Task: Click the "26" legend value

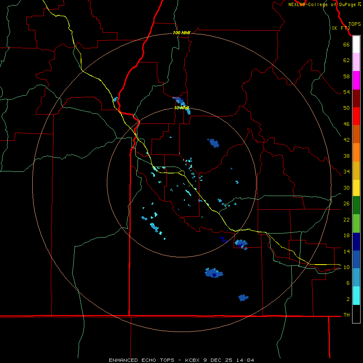Action: point(346,204)
